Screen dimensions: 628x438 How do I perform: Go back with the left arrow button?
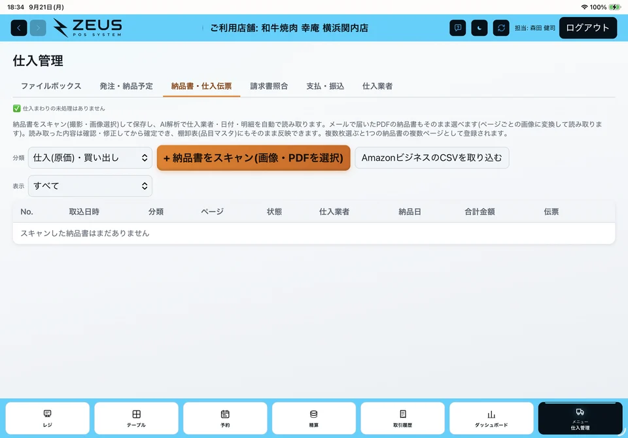coord(19,28)
